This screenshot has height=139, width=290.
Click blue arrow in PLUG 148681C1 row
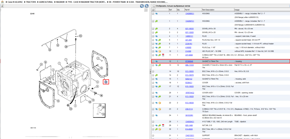coord(156,36)
